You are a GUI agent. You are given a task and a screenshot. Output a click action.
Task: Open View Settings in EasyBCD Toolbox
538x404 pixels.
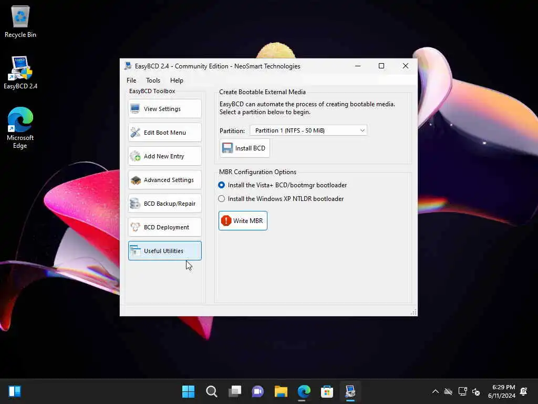(164, 109)
